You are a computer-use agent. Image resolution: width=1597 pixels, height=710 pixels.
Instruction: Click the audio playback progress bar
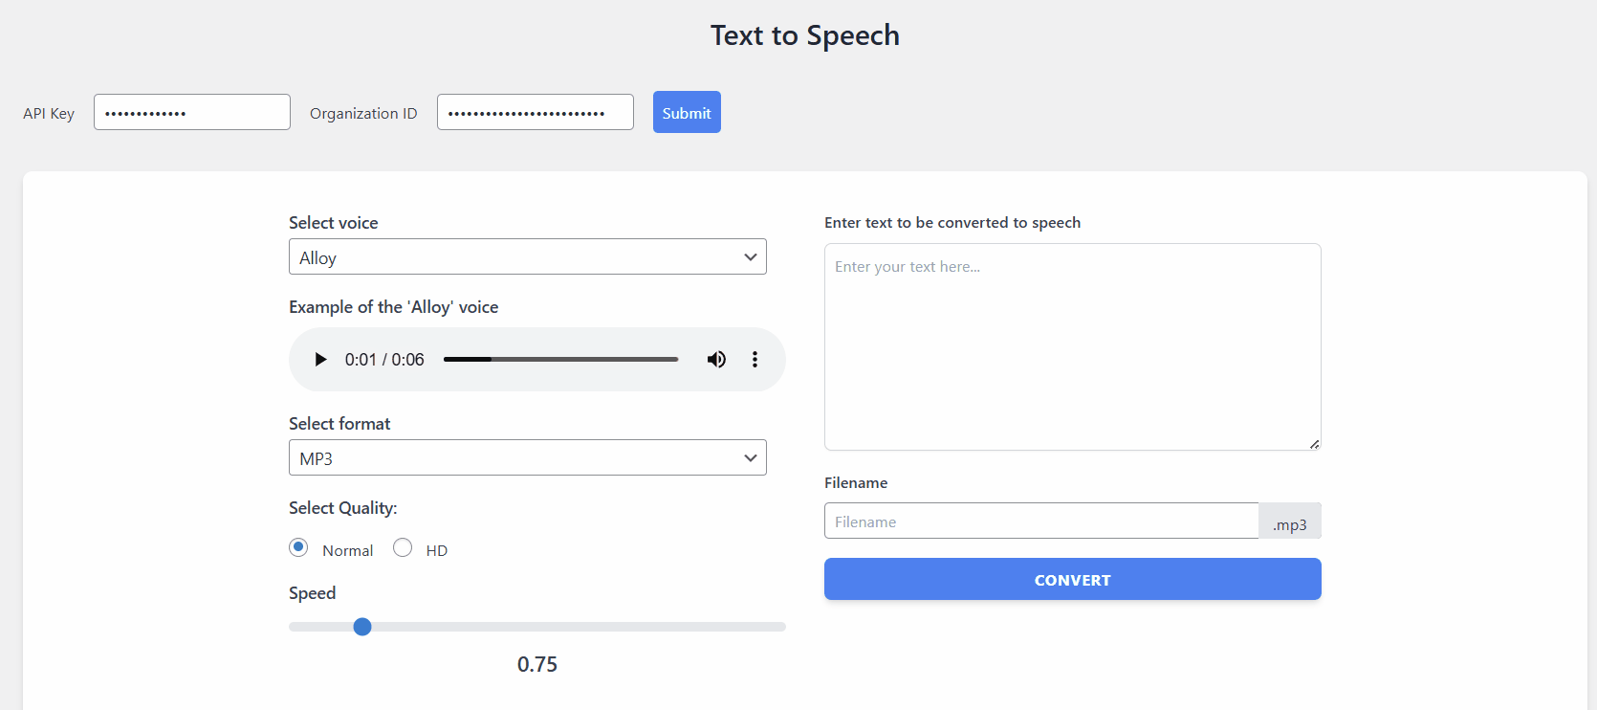pos(560,359)
